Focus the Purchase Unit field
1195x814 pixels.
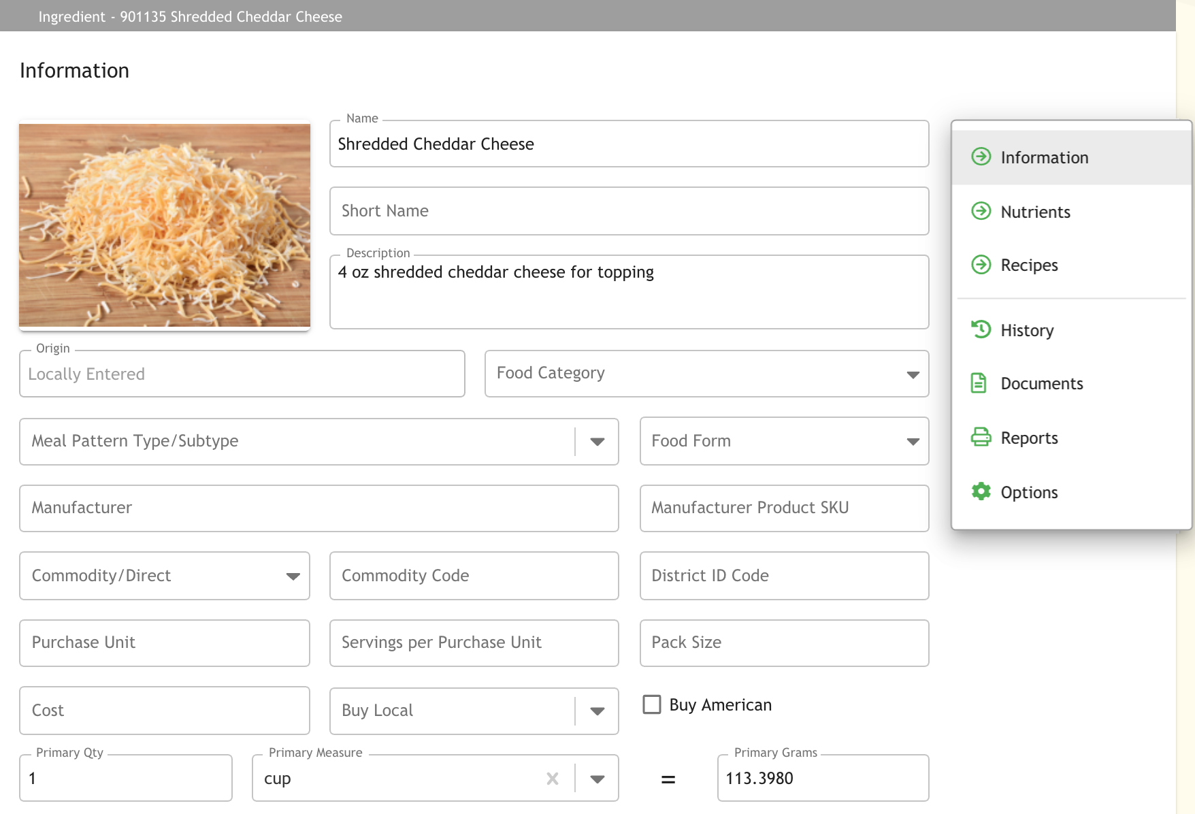[x=165, y=643]
